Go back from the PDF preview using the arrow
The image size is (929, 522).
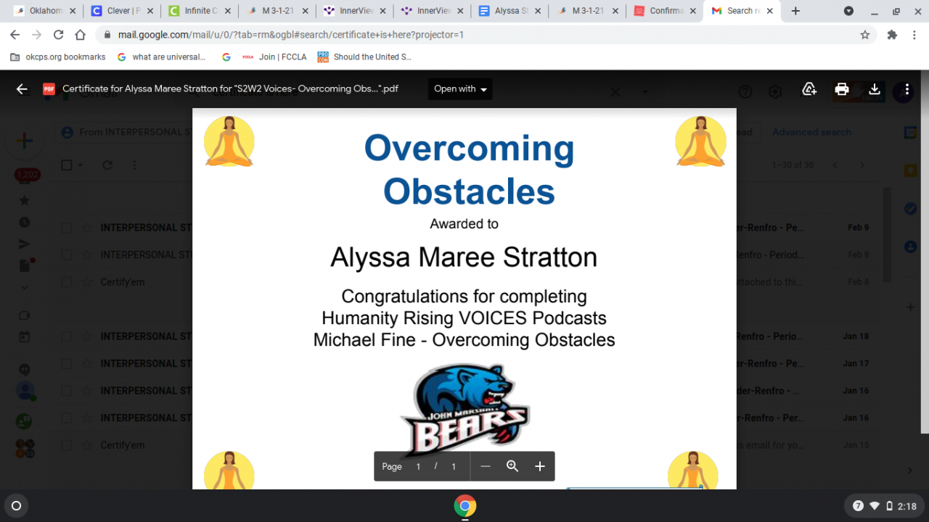pos(22,89)
